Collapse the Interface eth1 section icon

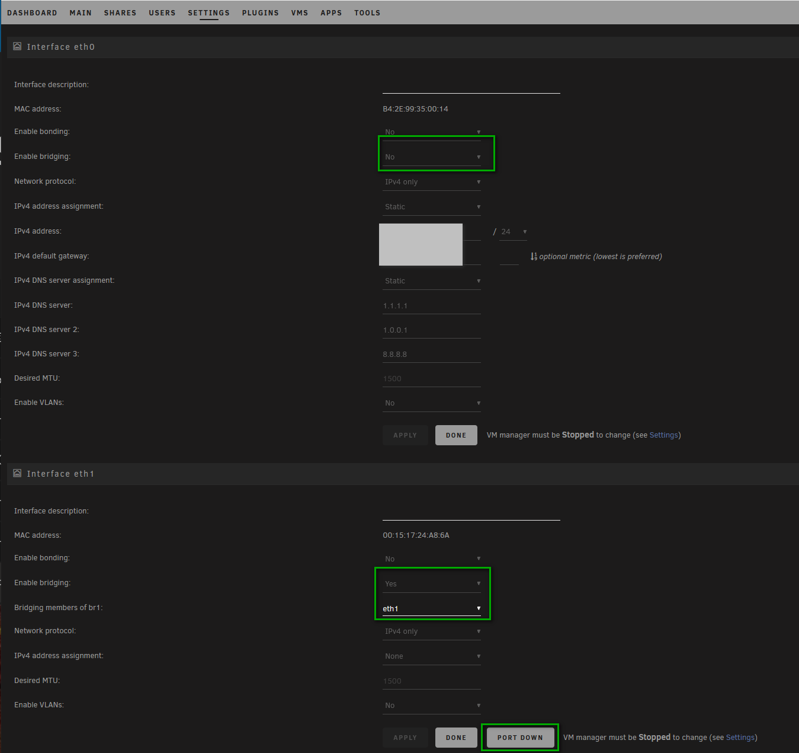click(17, 473)
